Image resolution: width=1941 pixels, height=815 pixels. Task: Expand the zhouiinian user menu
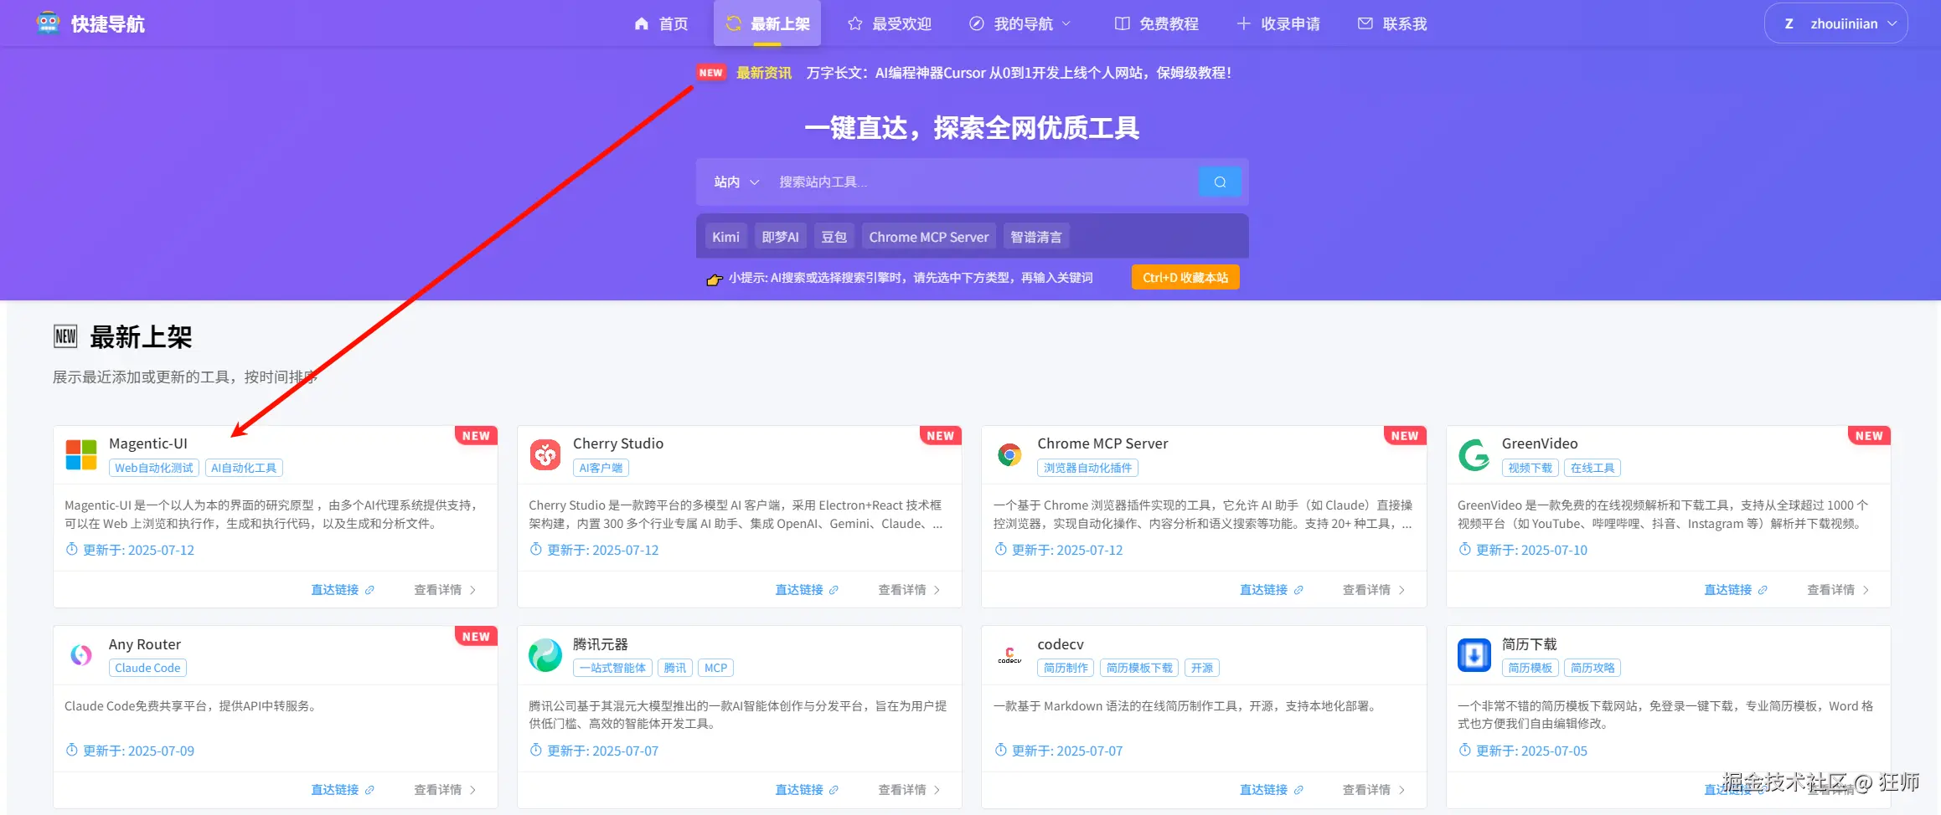pos(1892,23)
